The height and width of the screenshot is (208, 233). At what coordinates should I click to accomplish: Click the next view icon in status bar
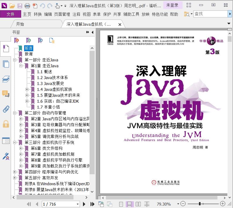(x=109, y=204)
